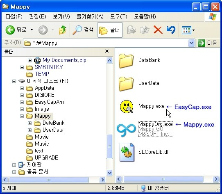
Task: Select the 이동식 디스크 (F:) drive
Action: (48, 81)
